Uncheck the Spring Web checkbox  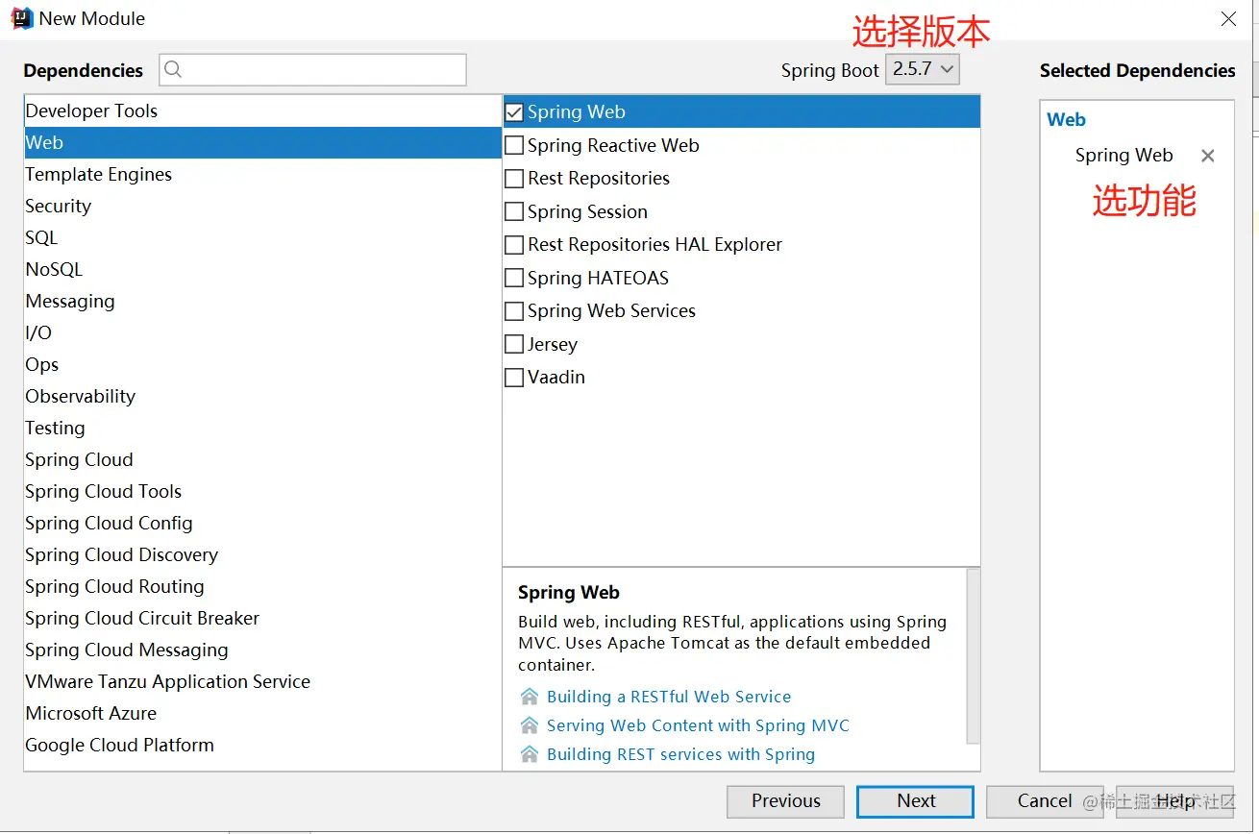(x=514, y=112)
